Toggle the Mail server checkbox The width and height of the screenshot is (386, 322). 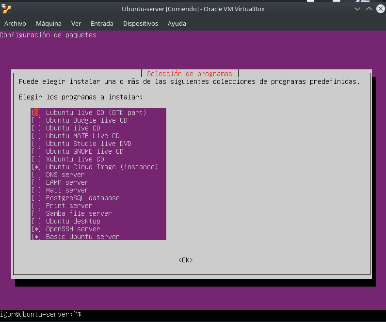(x=36, y=190)
